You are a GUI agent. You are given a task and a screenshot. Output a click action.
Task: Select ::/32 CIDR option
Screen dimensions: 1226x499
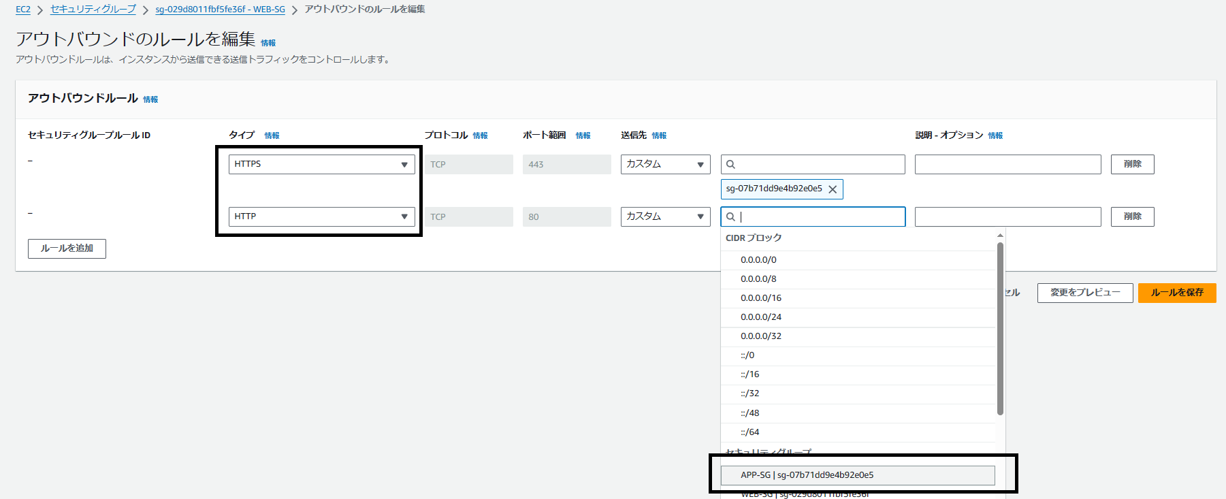tap(858, 393)
